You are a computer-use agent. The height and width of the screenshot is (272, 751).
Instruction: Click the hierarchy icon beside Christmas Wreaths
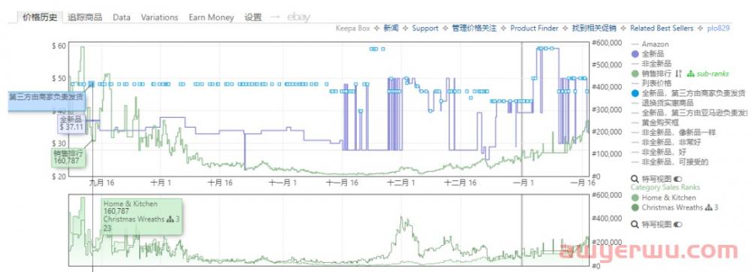(708, 208)
